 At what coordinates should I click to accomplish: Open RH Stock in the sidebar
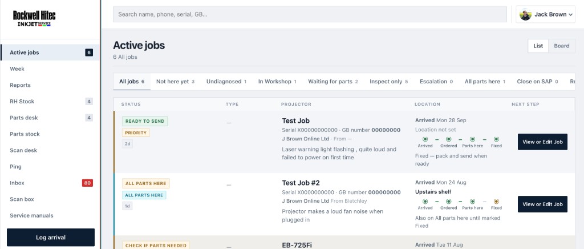(50, 102)
